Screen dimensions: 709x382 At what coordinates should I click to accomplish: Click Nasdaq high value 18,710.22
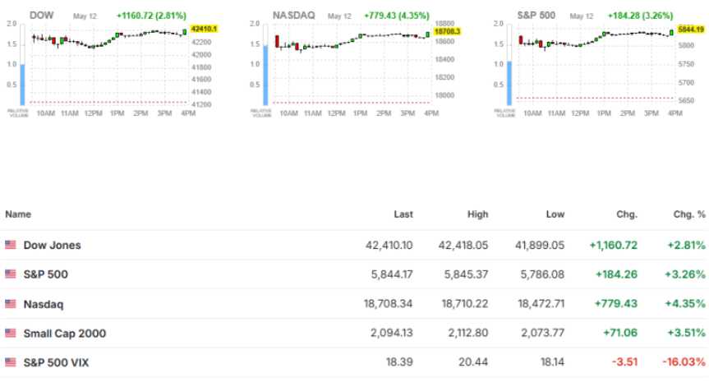(465, 304)
